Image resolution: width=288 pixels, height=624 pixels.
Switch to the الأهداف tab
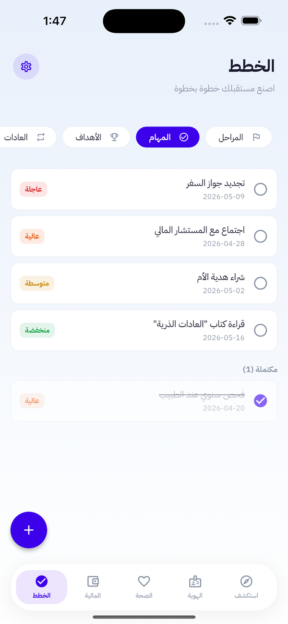click(x=96, y=137)
